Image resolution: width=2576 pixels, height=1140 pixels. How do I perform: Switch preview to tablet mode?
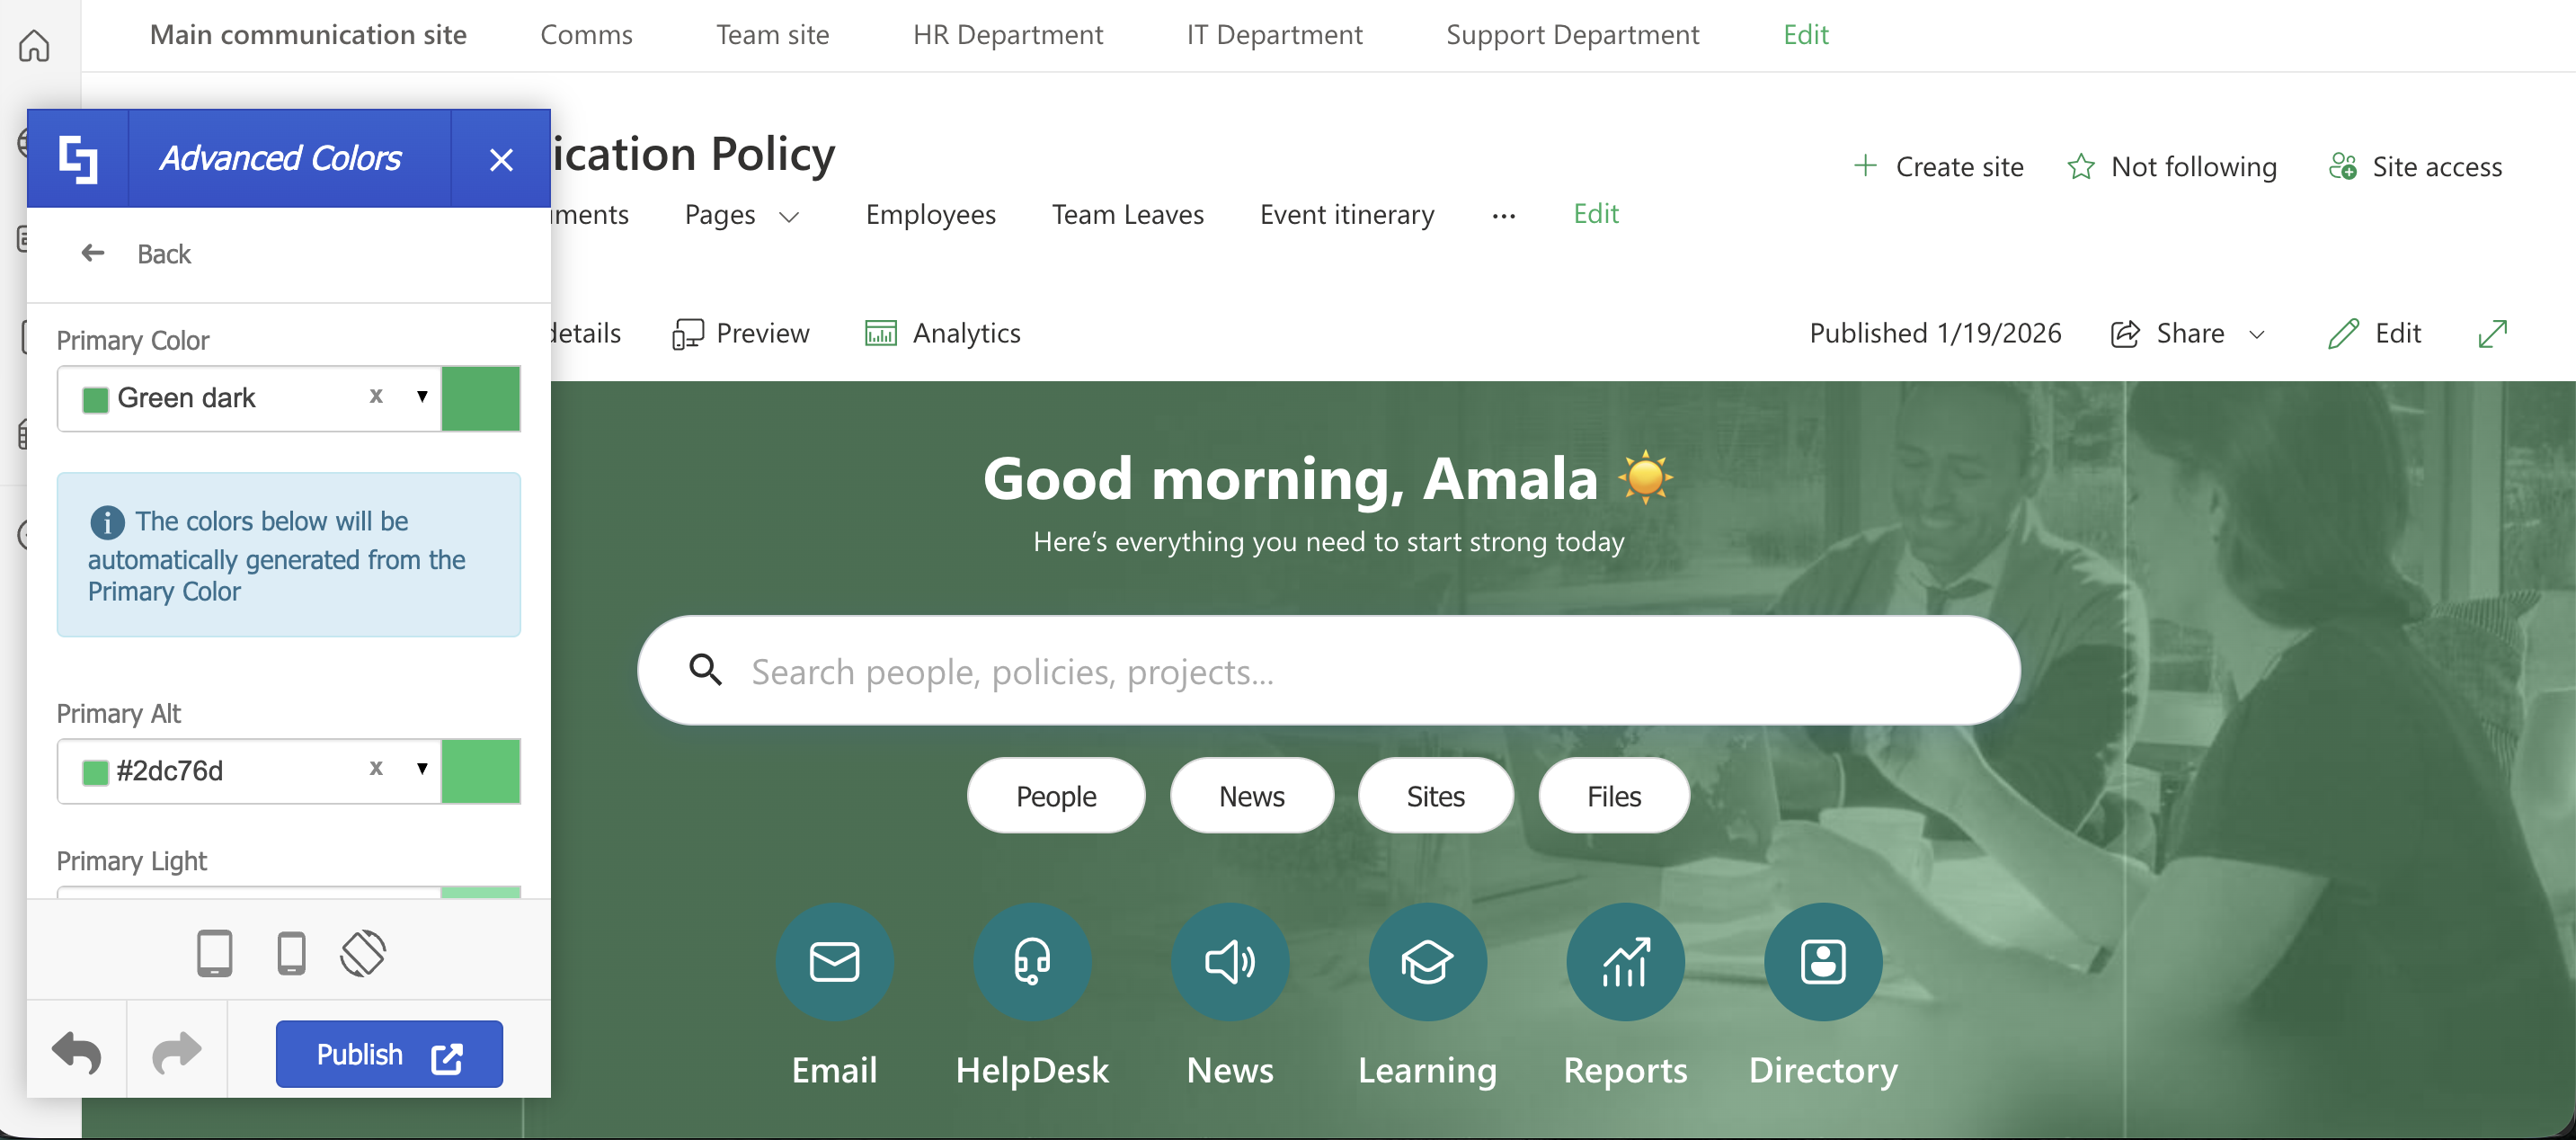[x=213, y=953]
